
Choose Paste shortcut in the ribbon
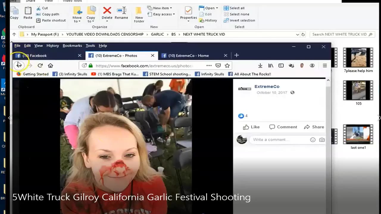click(51, 21)
